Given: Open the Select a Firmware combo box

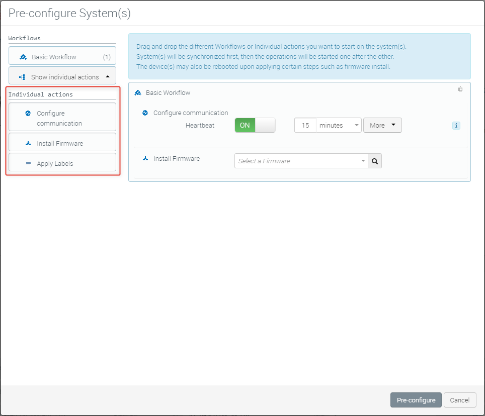Looking at the screenshot, I should [301, 161].
